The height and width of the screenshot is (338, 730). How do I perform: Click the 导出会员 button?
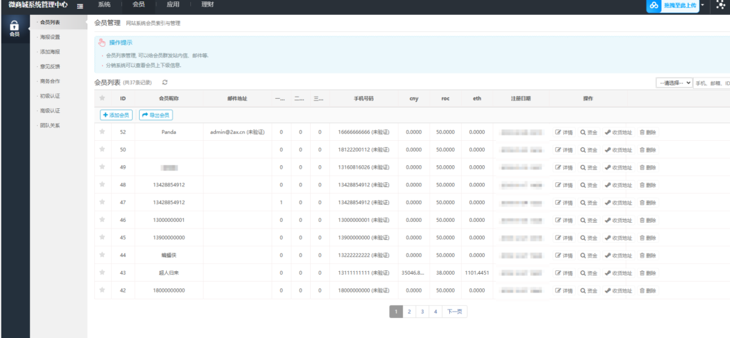(155, 115)
